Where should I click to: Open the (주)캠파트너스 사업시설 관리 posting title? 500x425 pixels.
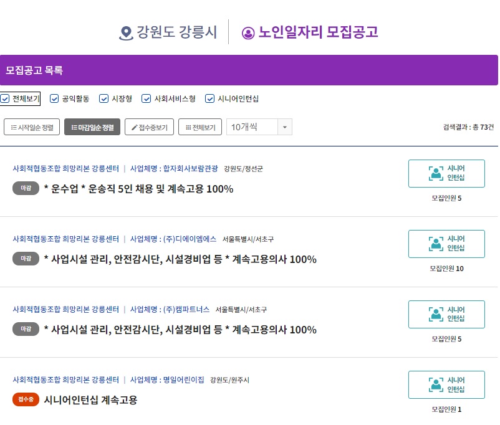click(180, 330)
